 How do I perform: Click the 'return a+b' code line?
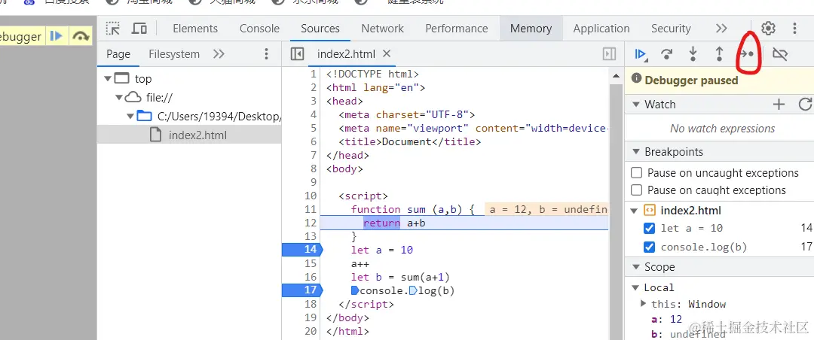(x=394, y=223)
